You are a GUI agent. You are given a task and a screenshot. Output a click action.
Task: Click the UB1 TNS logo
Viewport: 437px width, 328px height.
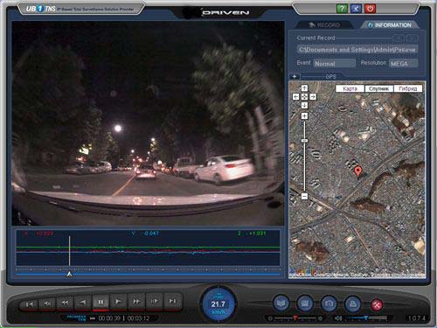pyautogui.click(x=41, y=9)
